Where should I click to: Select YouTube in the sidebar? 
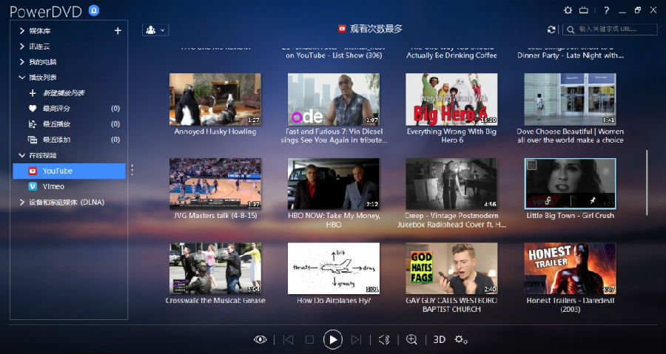click(70, 171)
